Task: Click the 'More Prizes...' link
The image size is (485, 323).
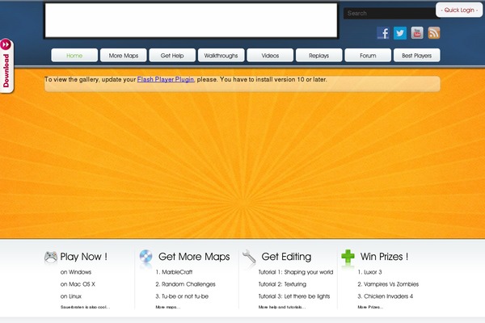Action: pyautogui.click(x=370, y=307)
